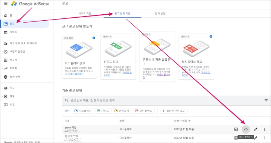Click the Google AdSense logo
Screen dimensions: 271x143
30,4
